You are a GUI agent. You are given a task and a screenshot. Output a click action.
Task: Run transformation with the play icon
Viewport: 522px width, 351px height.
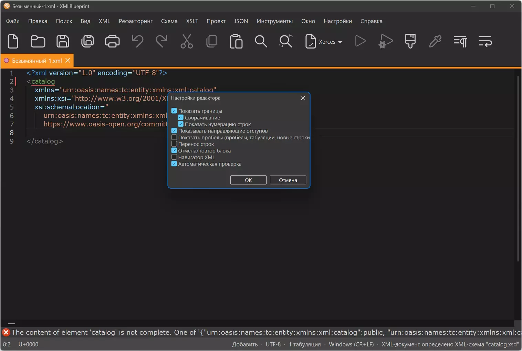point(360,41)
